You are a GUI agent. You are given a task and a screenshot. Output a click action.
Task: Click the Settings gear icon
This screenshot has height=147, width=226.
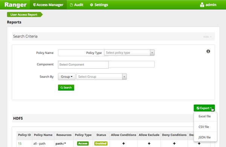click(x=92, y=5)
